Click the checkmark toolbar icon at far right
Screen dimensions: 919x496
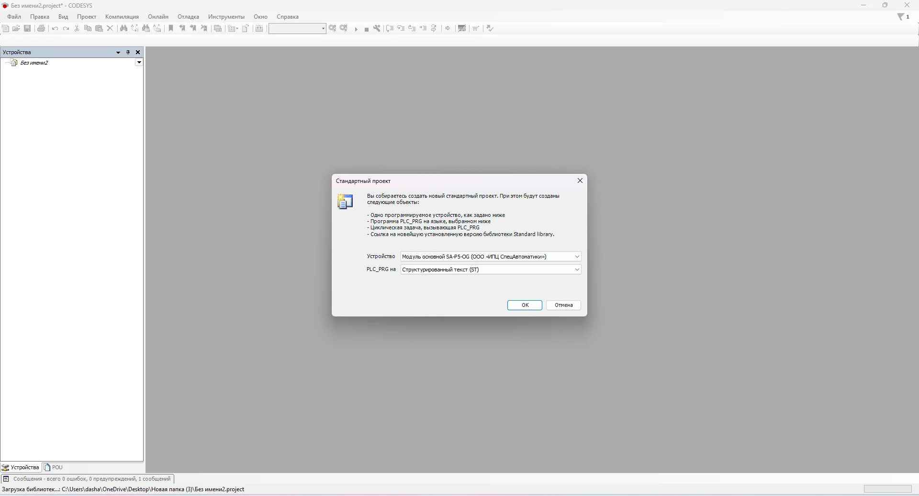coord(491,29)
